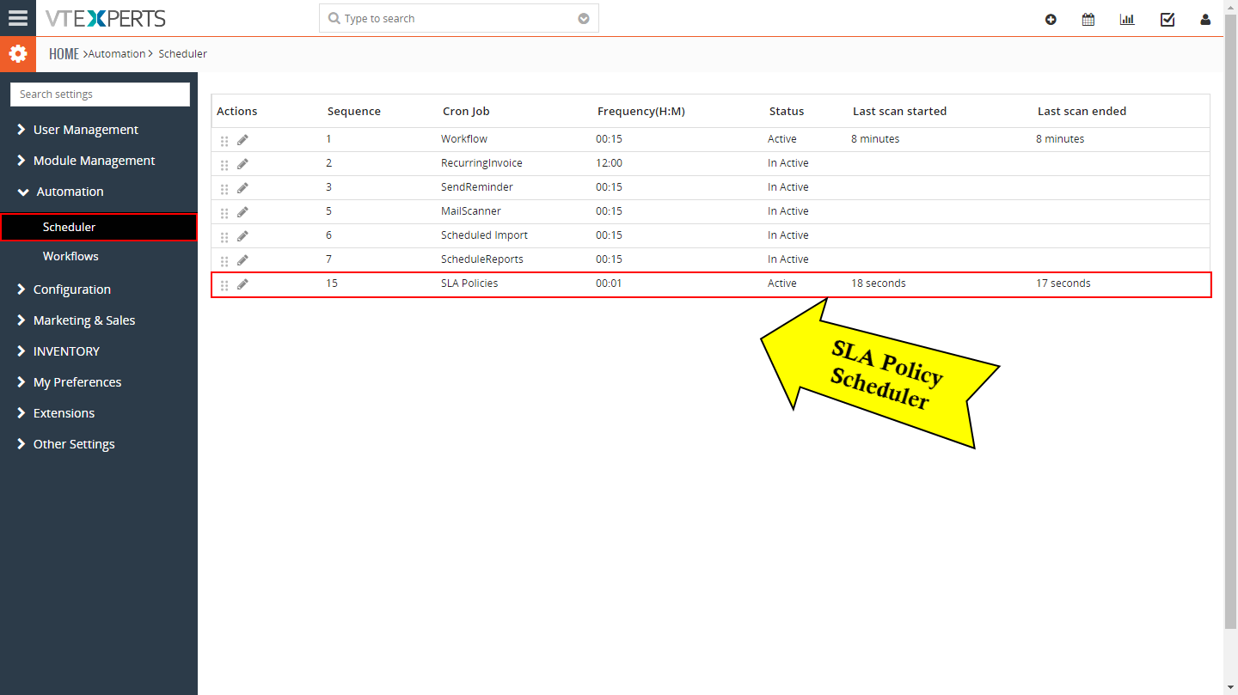
Task: Grab the RecurringInvoice row drag handle
Action: [x=224, y=165]
